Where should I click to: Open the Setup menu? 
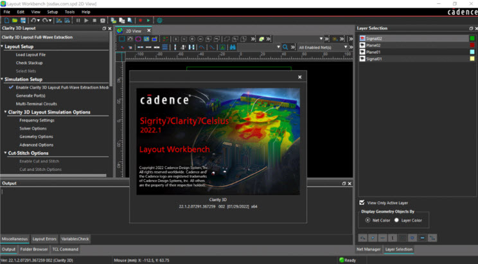52,12
